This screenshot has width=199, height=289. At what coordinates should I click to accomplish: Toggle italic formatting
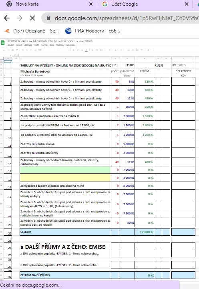(78, 50)
